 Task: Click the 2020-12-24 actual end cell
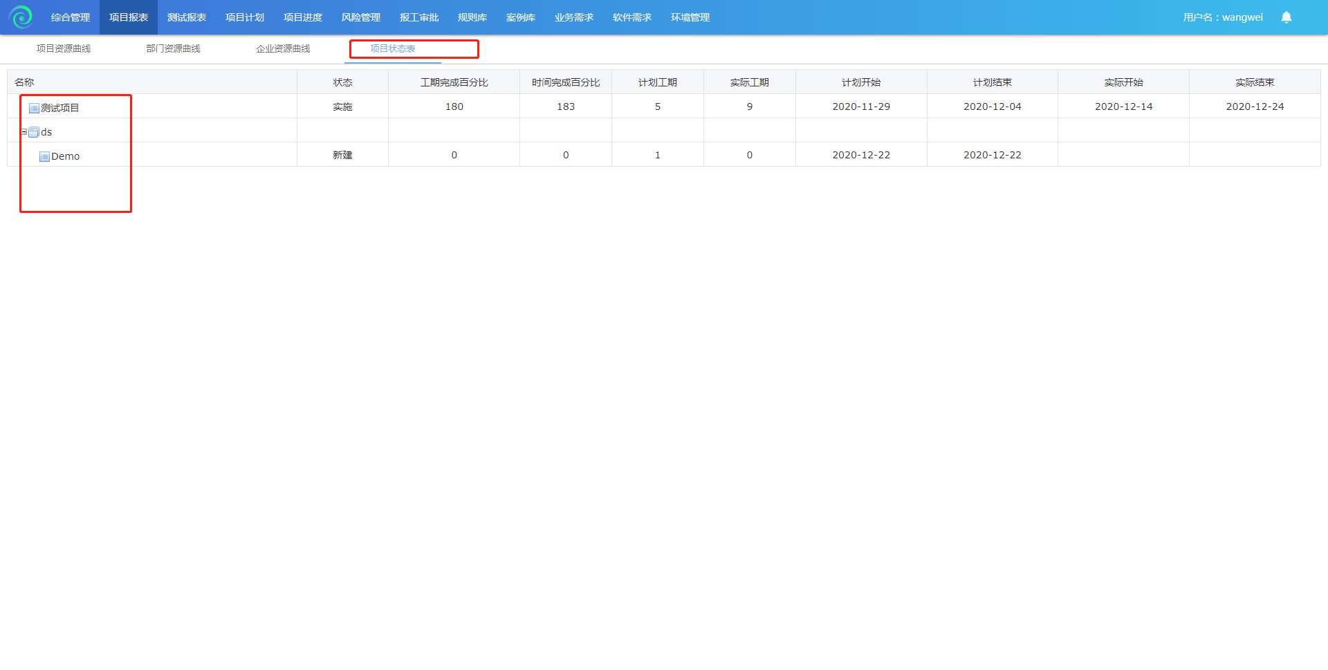1255,106
